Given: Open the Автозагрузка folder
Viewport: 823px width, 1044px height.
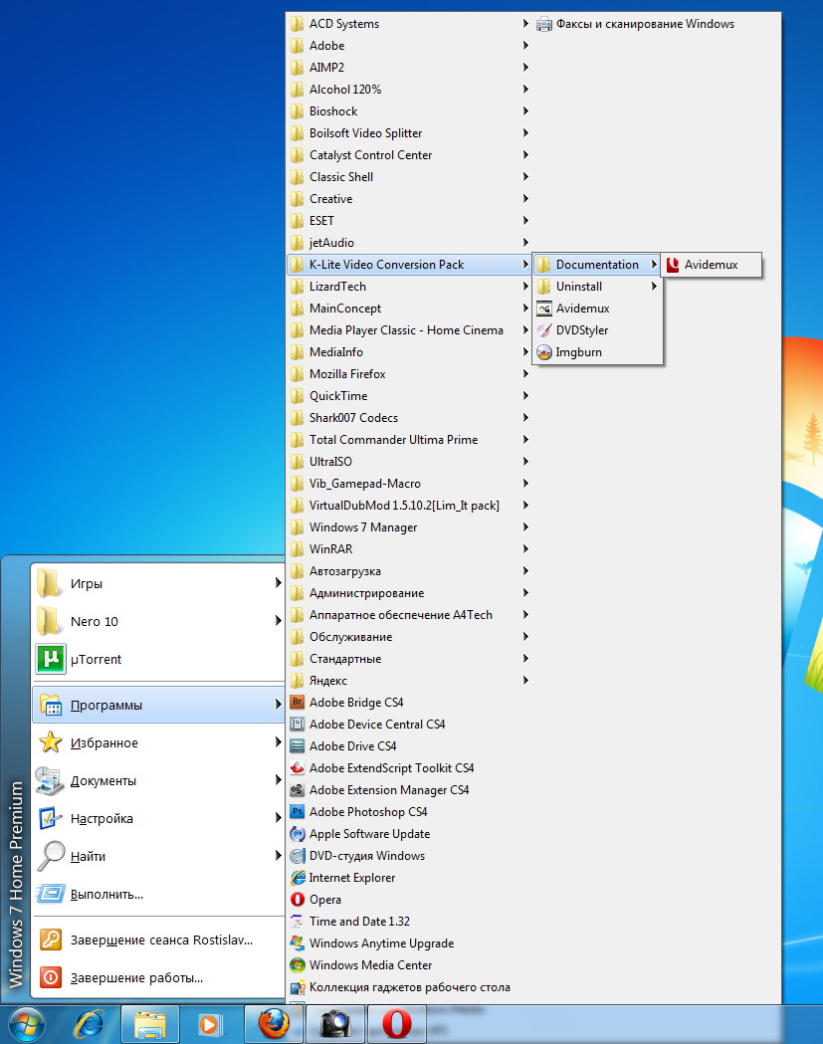Looking at the screenshot, I should [409, 570].
